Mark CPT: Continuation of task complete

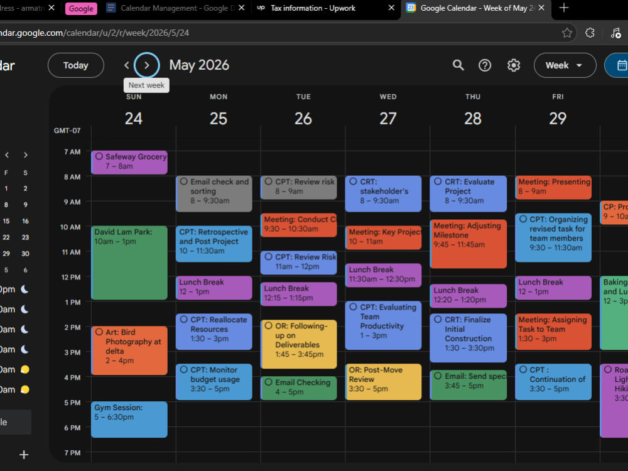[x=523, y=369]
